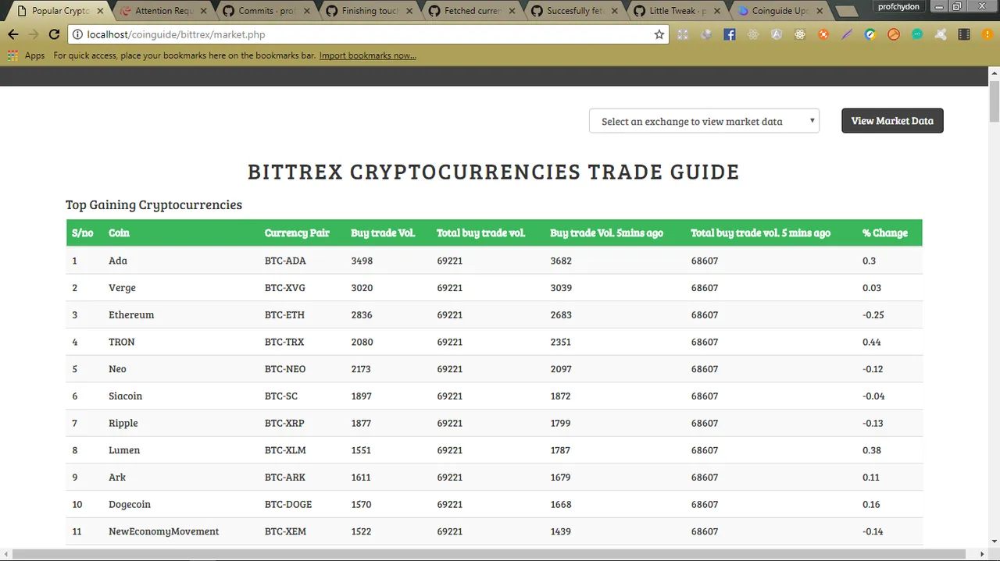
Task: Click the lifebuoy extension icon
Action: coord(823,34)
